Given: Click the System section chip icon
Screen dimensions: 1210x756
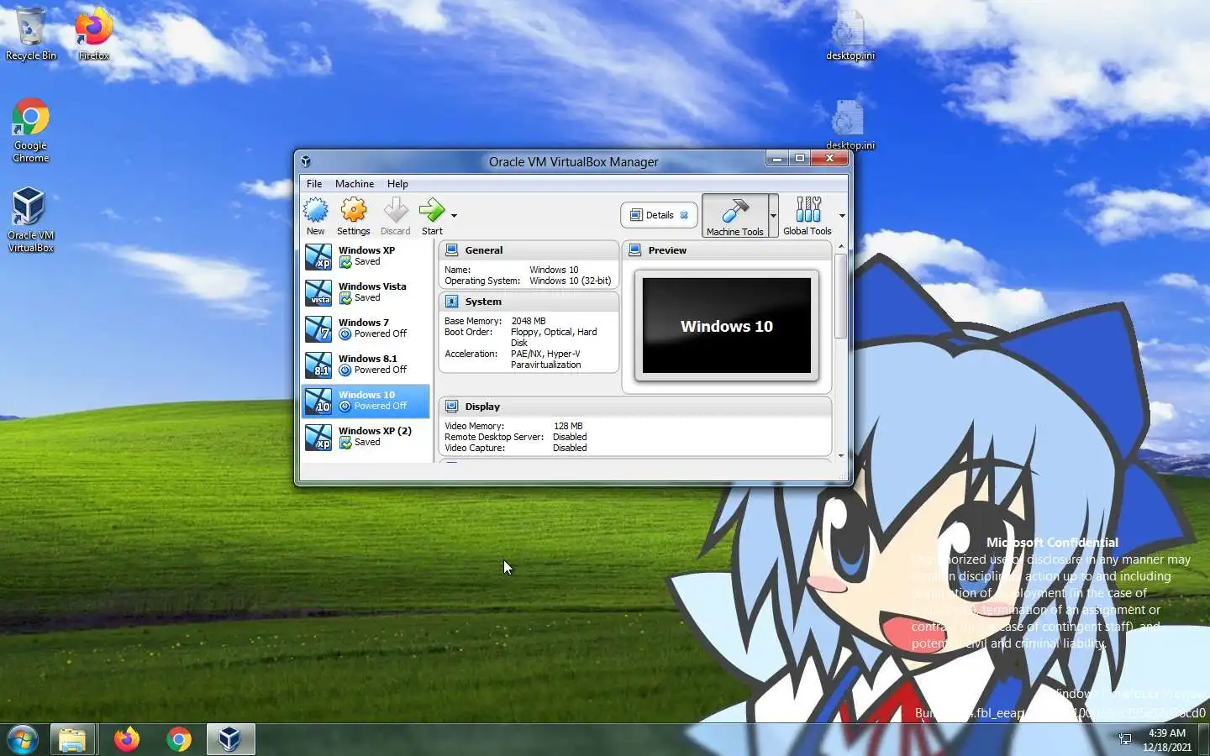Looking at the screenshot, I should pyautogui.click(x=451, y=302).
